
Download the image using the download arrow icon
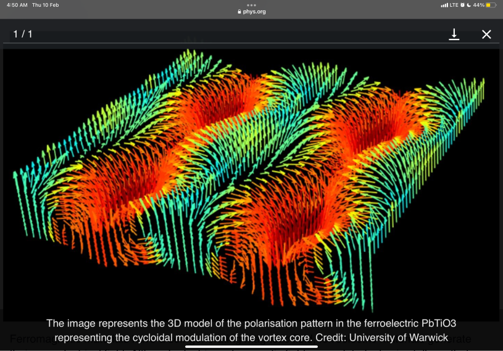coord(454,35)
